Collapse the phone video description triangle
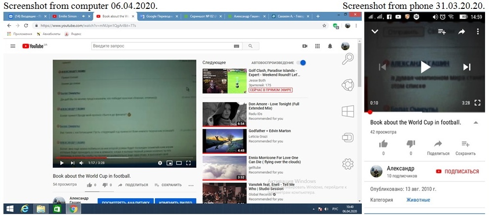489x215 pixels. pos(476,123)
